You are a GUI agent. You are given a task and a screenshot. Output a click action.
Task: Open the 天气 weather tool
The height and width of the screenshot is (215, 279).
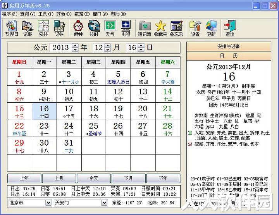pos(110,28)
